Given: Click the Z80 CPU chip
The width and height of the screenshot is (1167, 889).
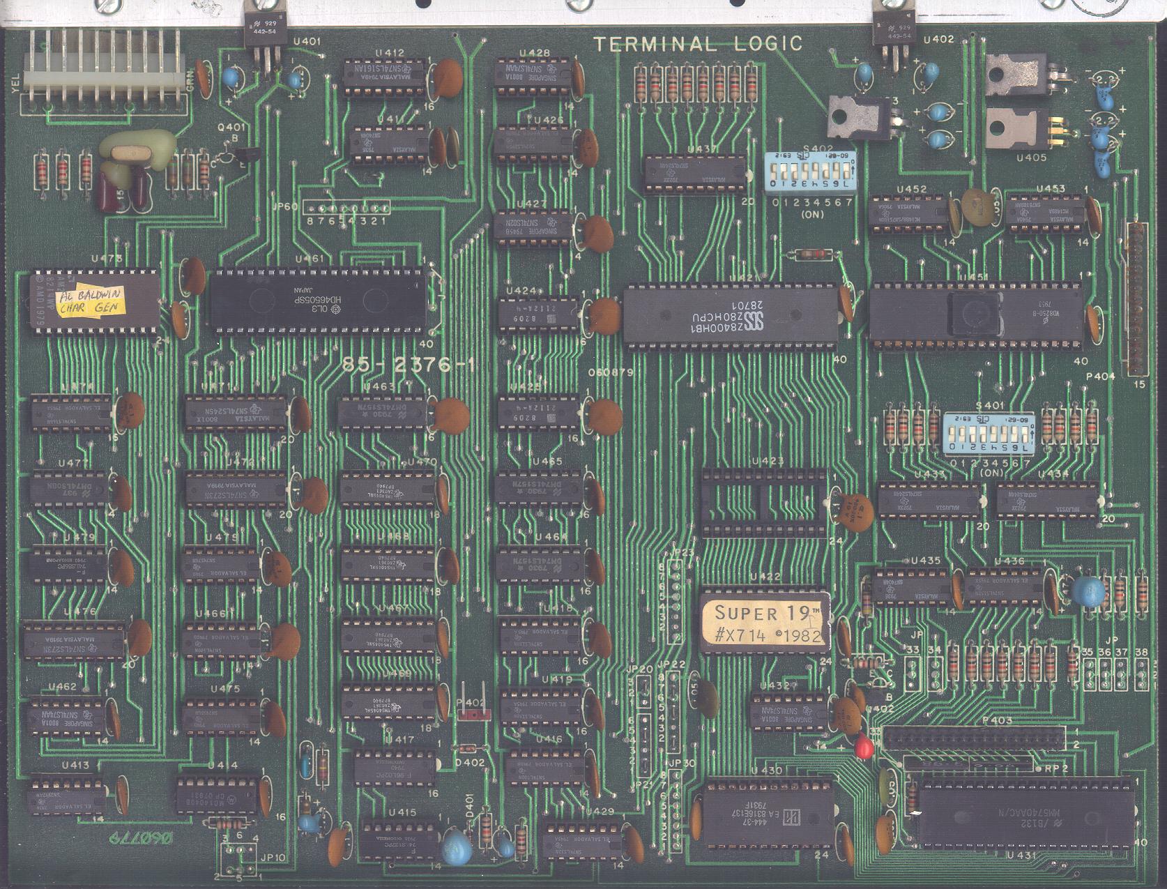Looking at the screenshot, I should [729, 315].
